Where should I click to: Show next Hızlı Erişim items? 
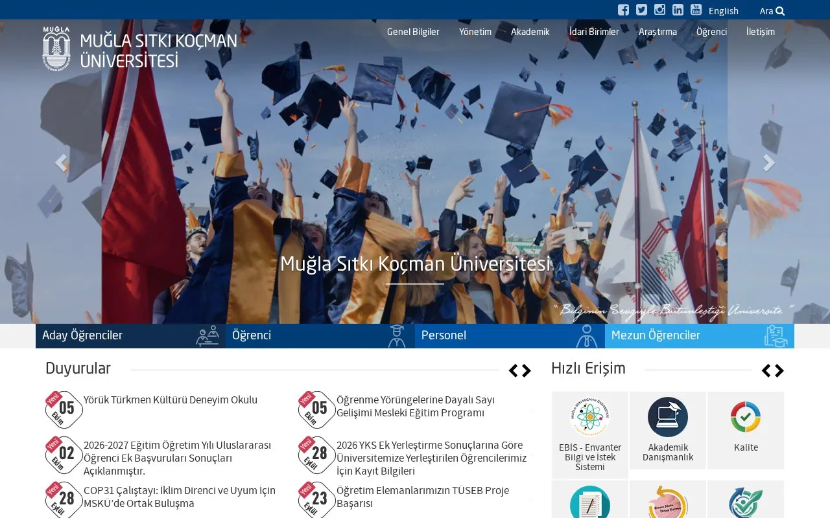(779, 371)
